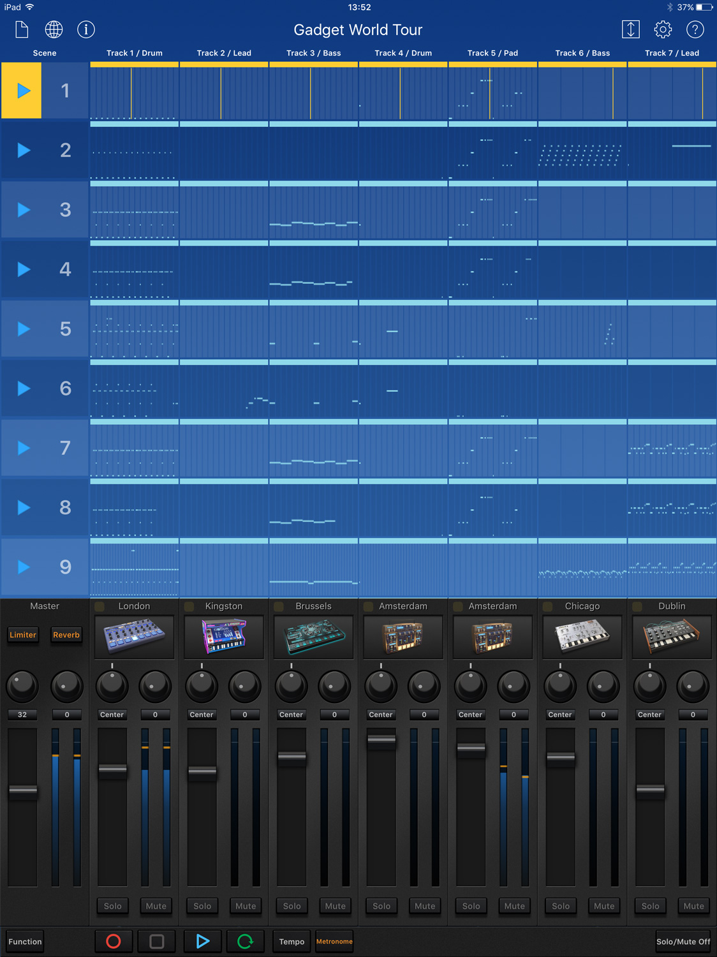Image resolution: width=717 pixels, height=957 pixels.
Task: Open the Dublin gadget thumbnail
Action: click(x=672, y=636)
